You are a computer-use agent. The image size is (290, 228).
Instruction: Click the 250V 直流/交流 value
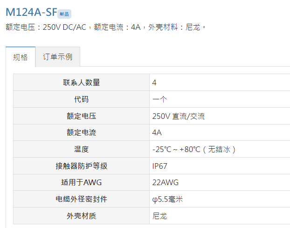(x=179, y=116)
